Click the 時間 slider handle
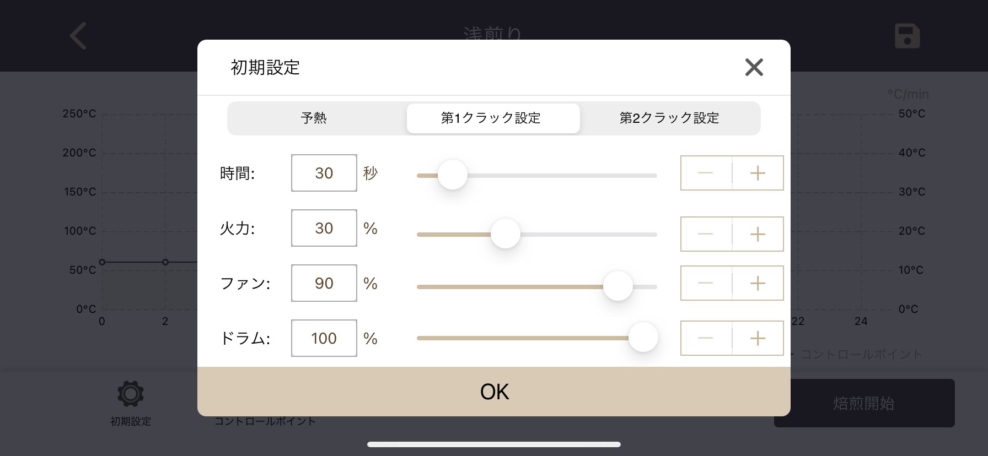 [x=453, y=175]
